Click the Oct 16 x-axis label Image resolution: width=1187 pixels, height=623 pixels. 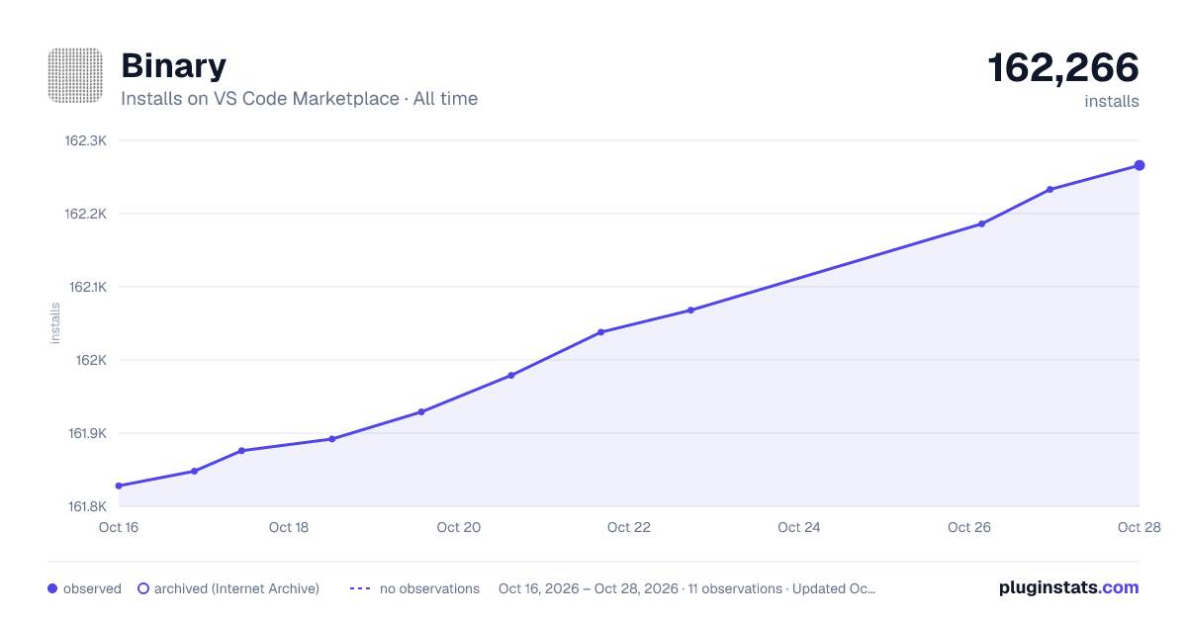click(119, 527)
